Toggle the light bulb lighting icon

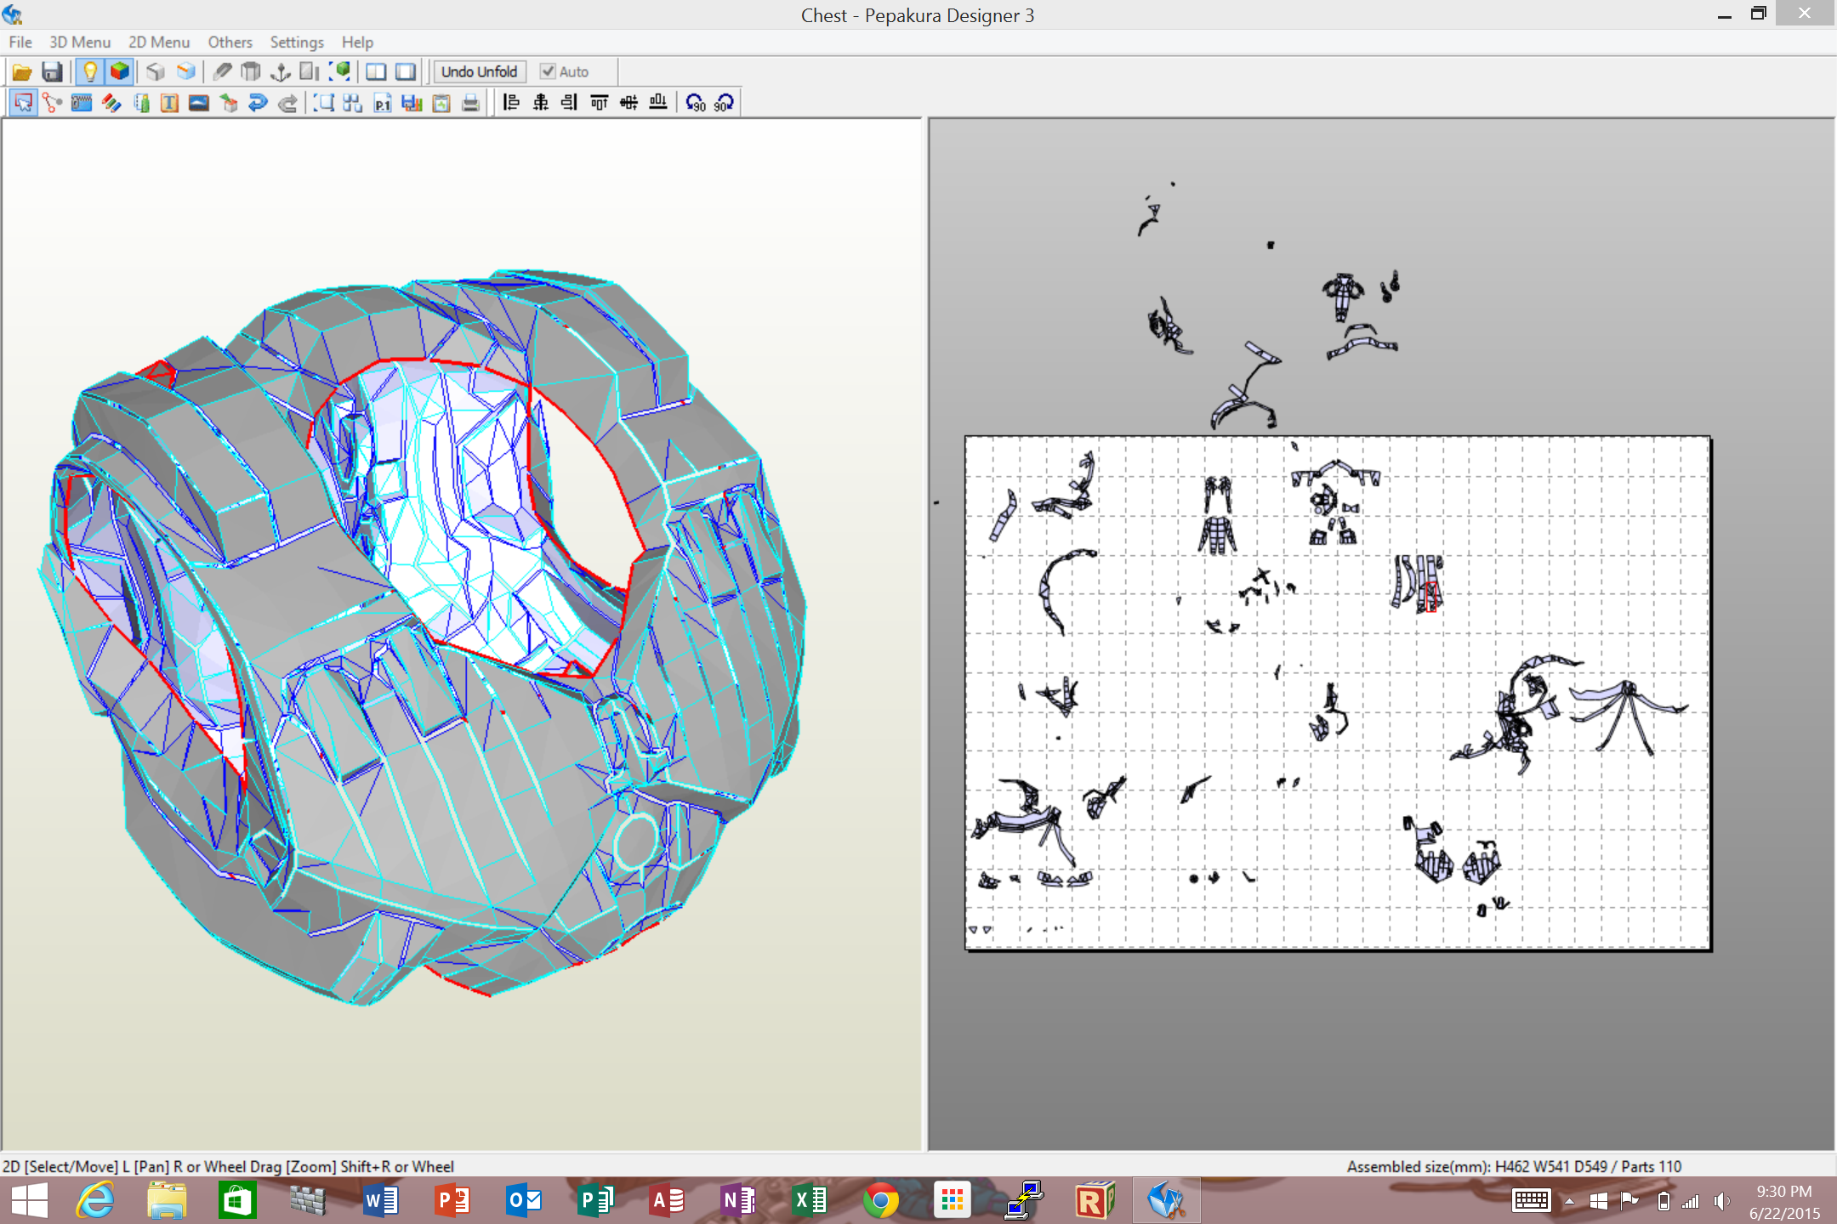[x=89, y=72]
